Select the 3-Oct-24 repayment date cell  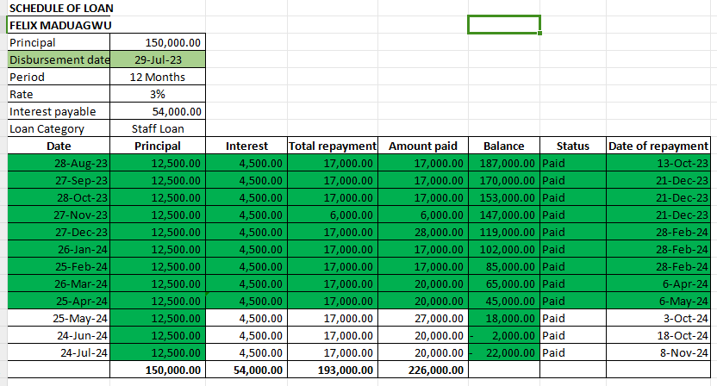pyautogui.click(x=658, y=318)
